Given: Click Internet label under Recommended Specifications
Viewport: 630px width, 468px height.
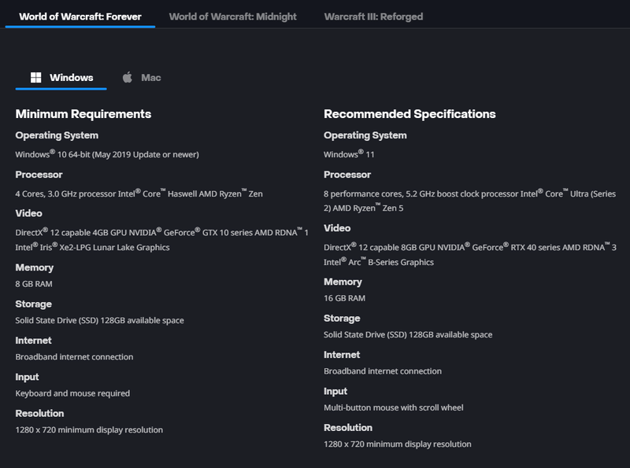Looking at the screenshot, I should [x=342, y=355].
